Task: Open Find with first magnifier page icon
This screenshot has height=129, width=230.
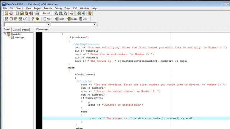Action: click(56, 13)
